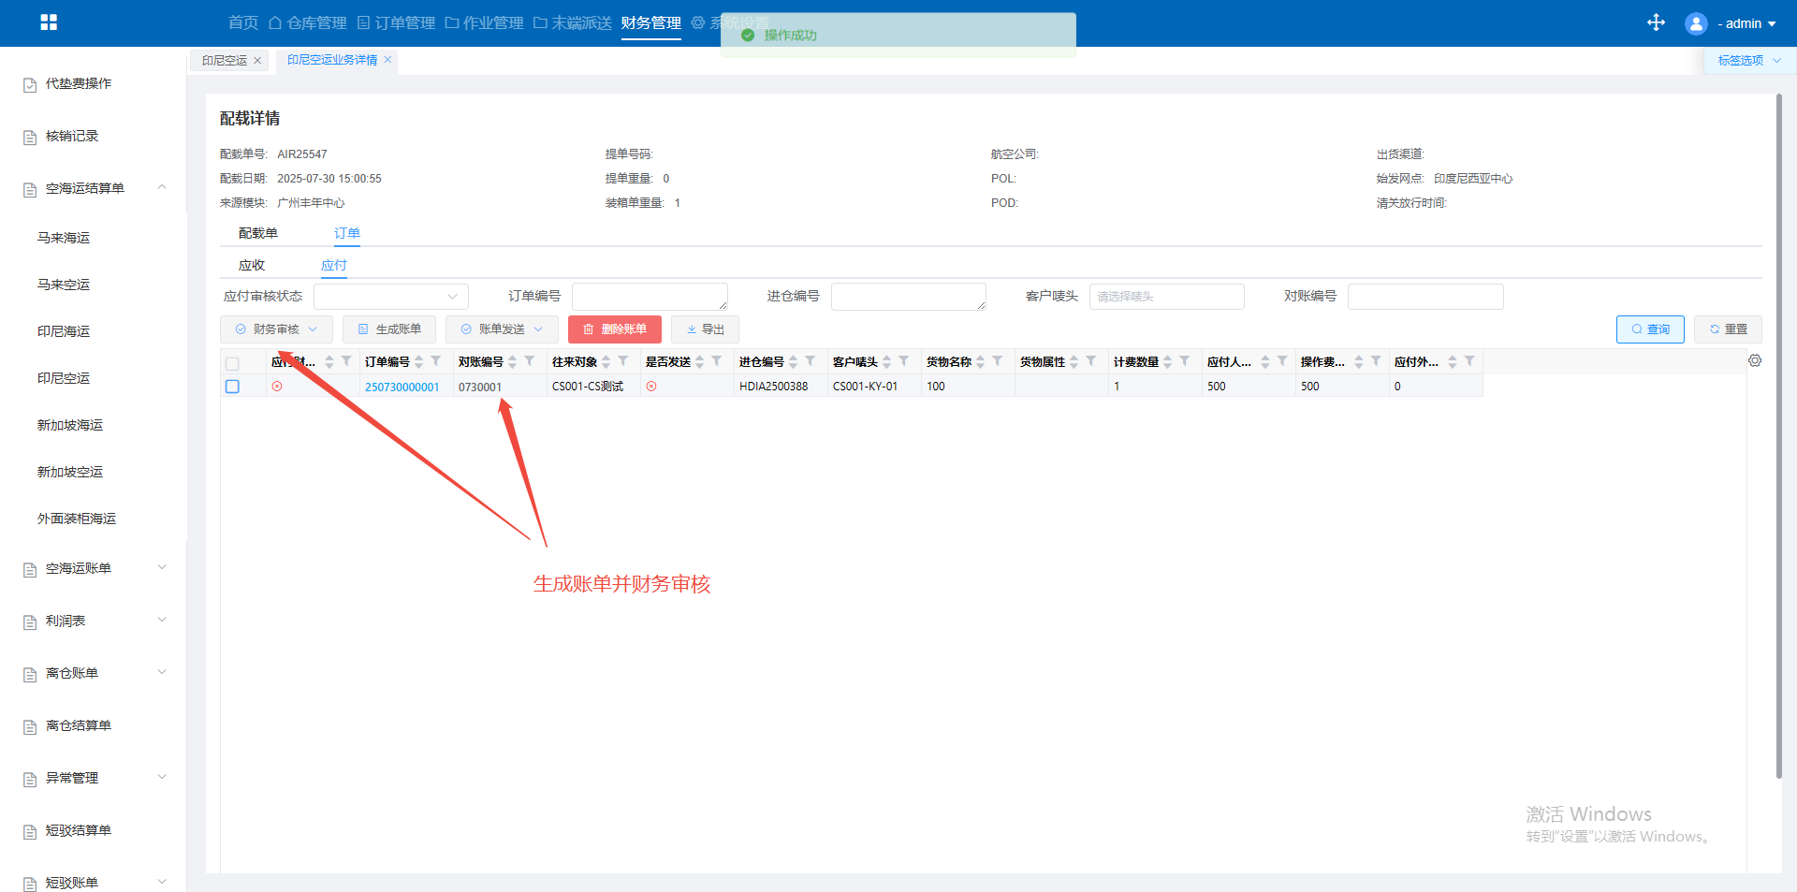1797x892 pixels.
Task: Close the 印尼空运业务详情 tab
Action: tap(387, 60)
